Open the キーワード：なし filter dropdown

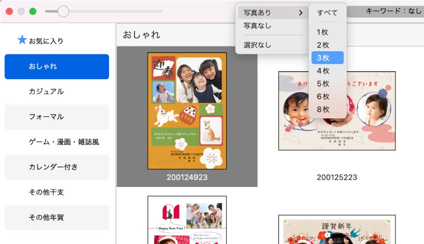385,11
